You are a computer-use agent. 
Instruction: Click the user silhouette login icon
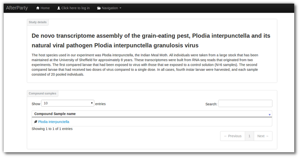click(x=59, y=8)
